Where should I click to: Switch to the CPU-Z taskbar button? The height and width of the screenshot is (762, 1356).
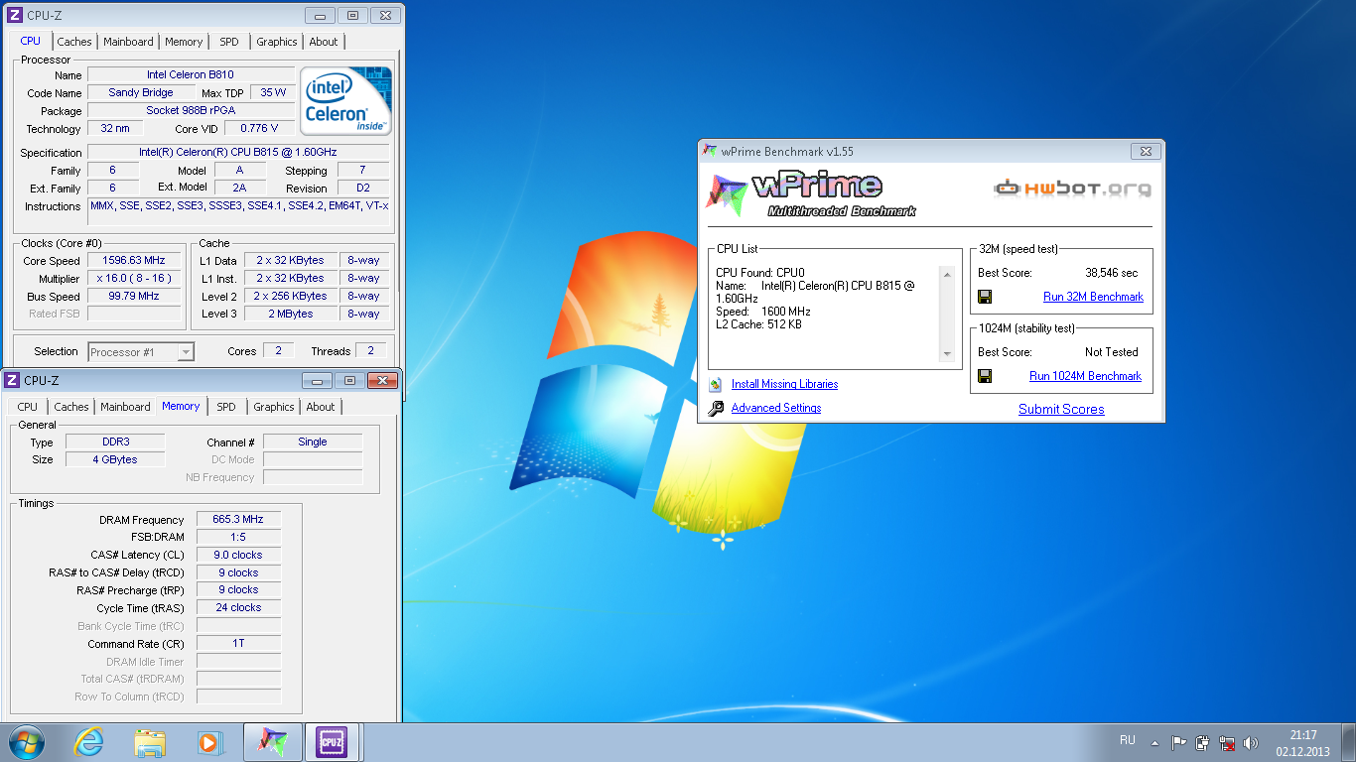click(332, 742)
